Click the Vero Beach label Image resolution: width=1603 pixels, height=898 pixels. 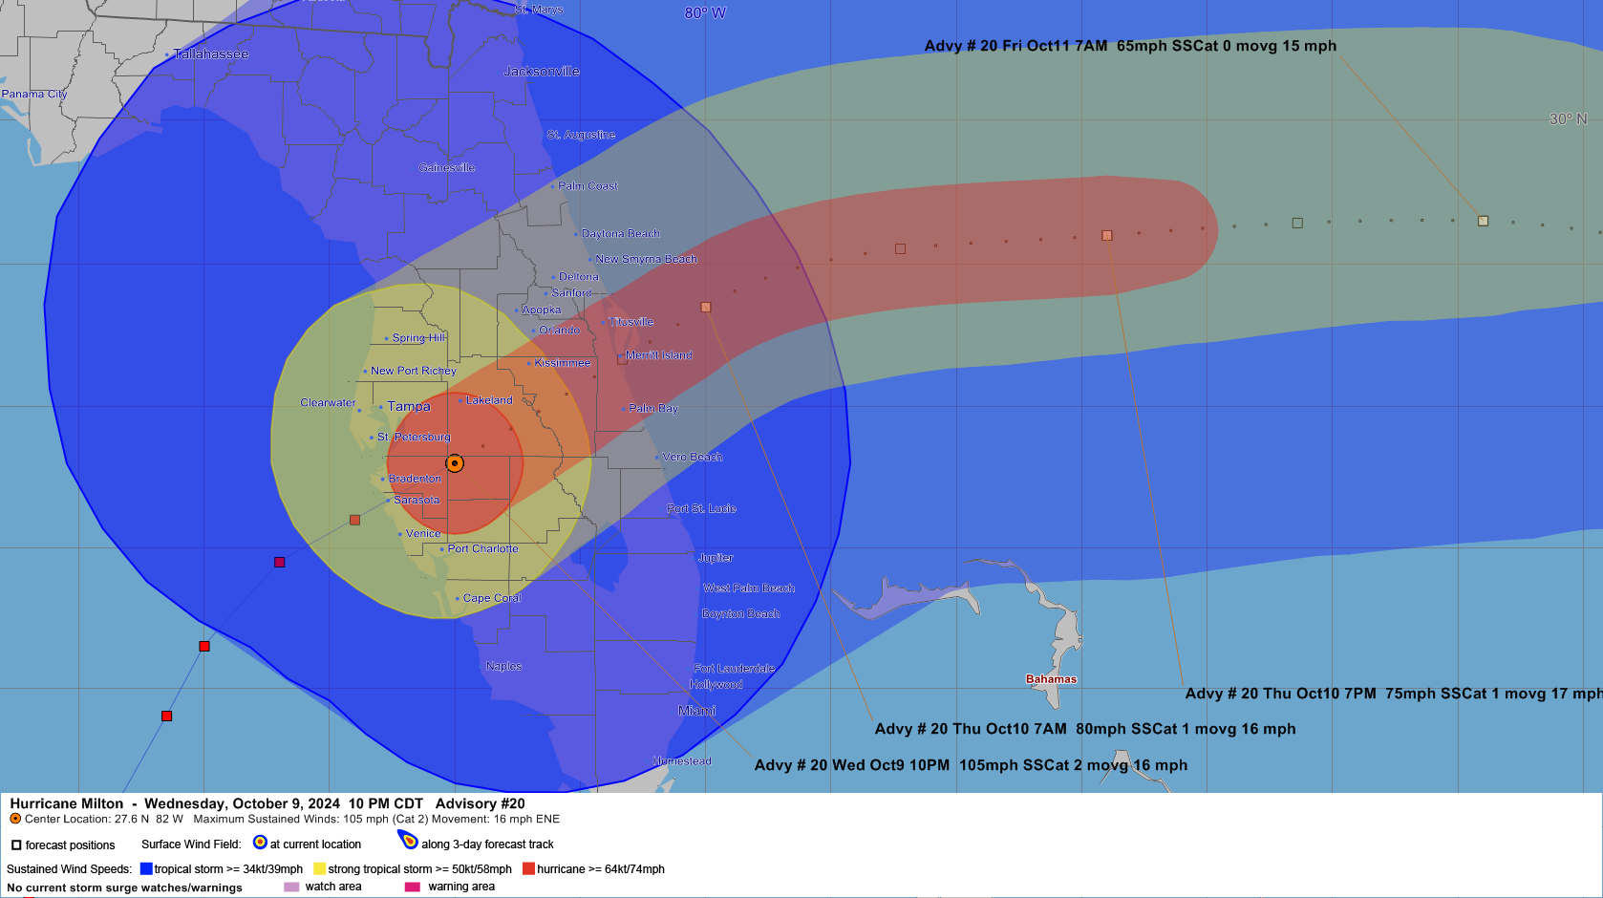click(x=693, y=457)
